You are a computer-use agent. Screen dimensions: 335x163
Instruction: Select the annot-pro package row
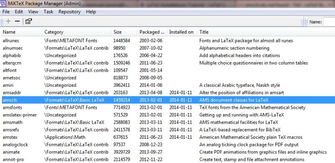(168, 159)
